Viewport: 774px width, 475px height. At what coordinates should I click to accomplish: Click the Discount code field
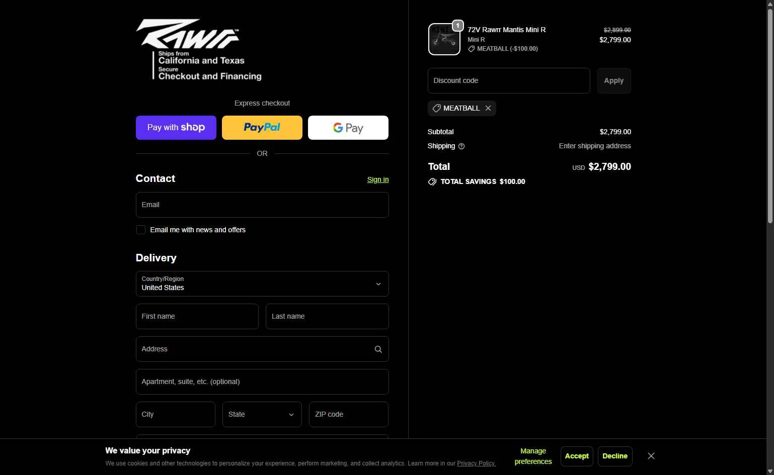[509, 80]
